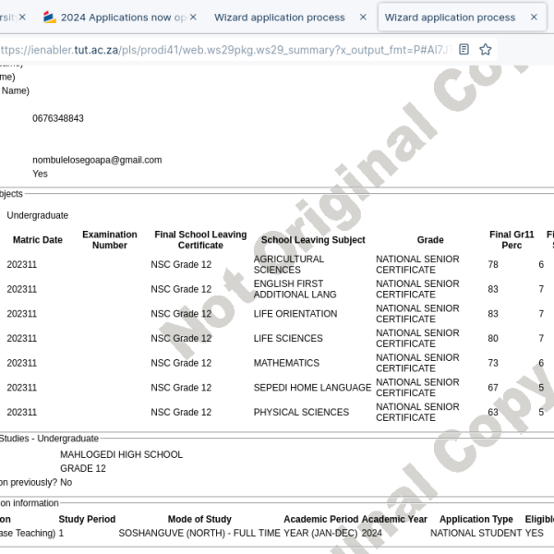
Task: Click Mode of Study column header
Action: click(x=199, y=519)
